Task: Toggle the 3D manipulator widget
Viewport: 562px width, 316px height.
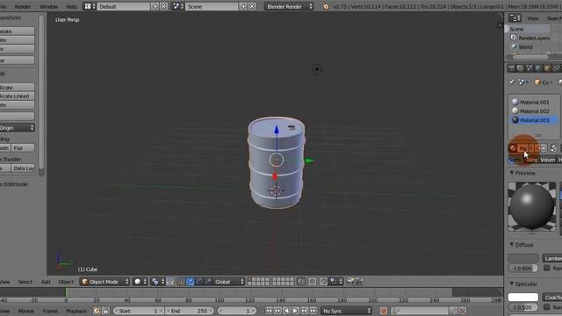Action: point(181,282)
